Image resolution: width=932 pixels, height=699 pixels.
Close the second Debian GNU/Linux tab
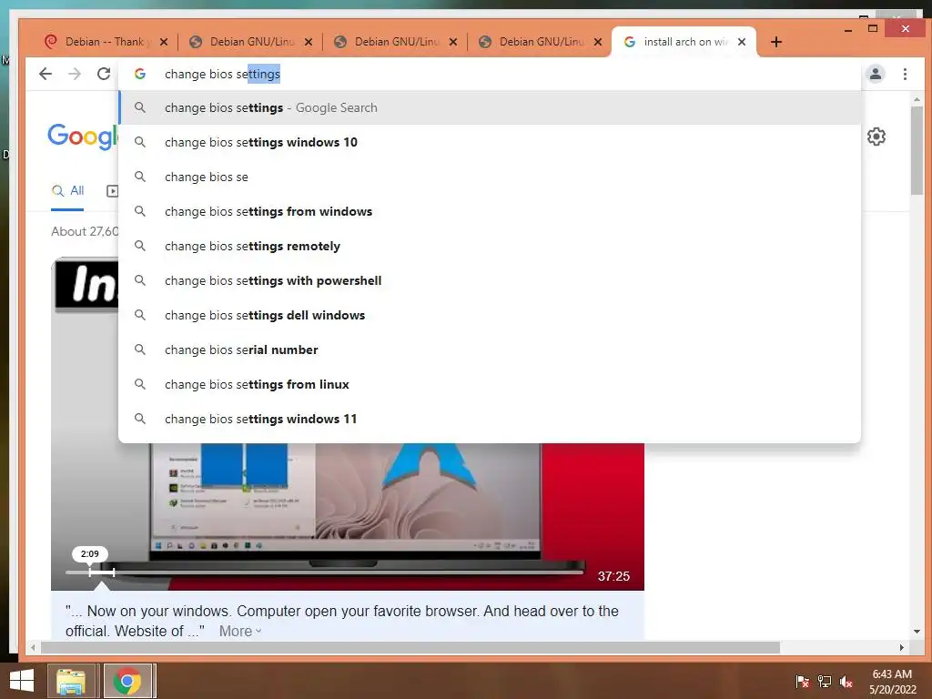[x=453, y=42]
